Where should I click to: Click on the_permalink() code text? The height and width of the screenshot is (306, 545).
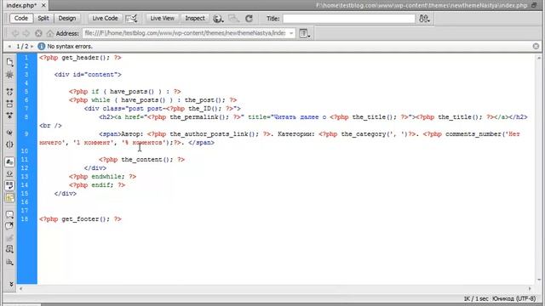click(x=199, y=117)
